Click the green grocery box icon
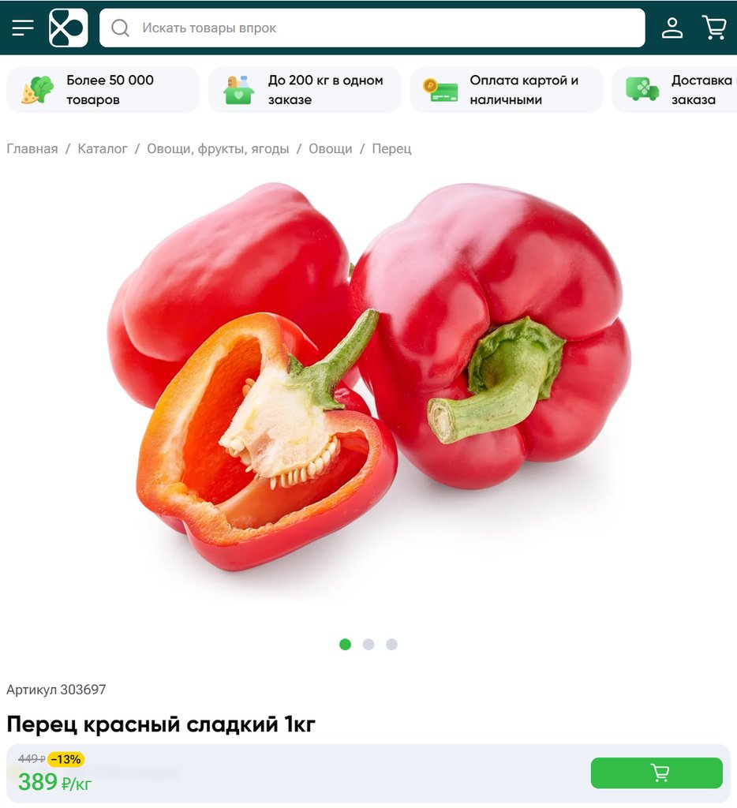The image size is (737, 808). coord(238,90)
